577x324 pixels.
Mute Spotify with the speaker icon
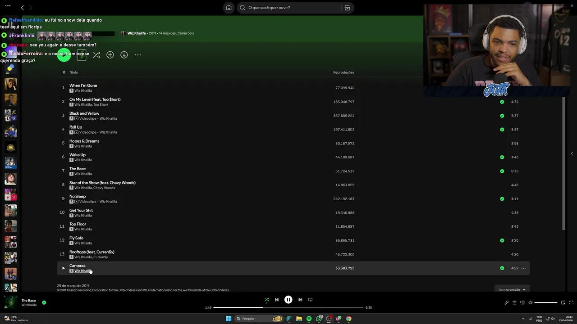pyautogui.click(x=531, y=303)
